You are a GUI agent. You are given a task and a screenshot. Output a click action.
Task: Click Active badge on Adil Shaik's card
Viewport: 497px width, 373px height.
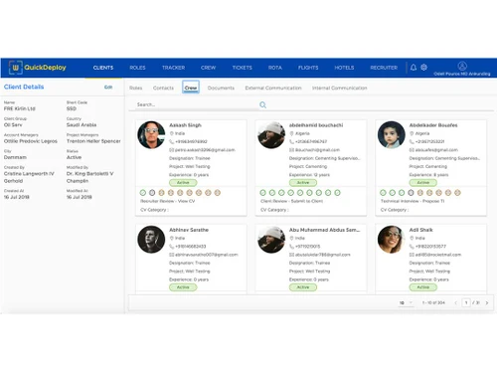tap(422, 287)
